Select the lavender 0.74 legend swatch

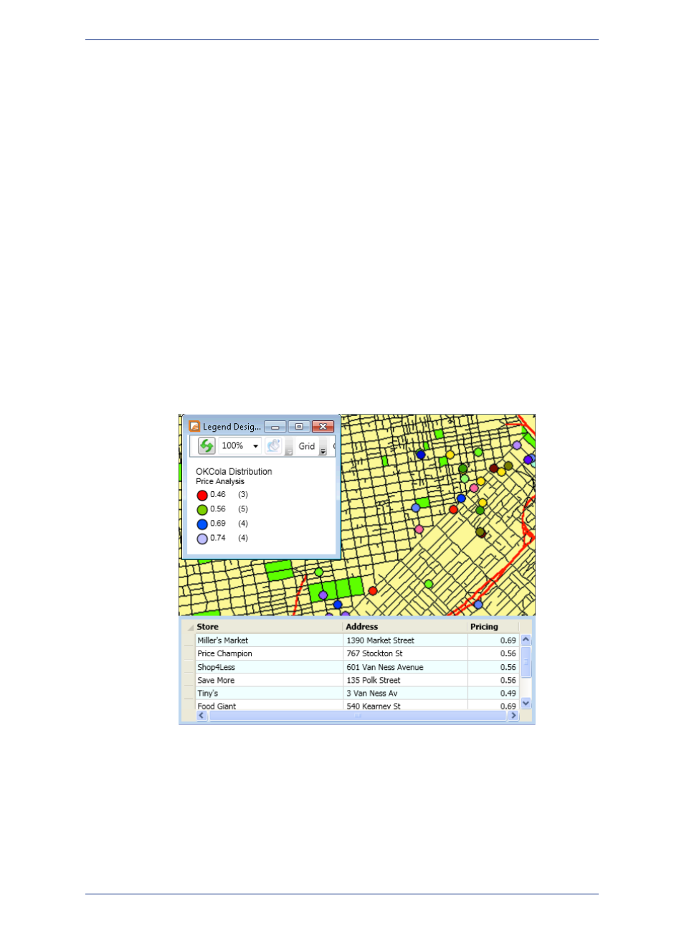[202, 539]
